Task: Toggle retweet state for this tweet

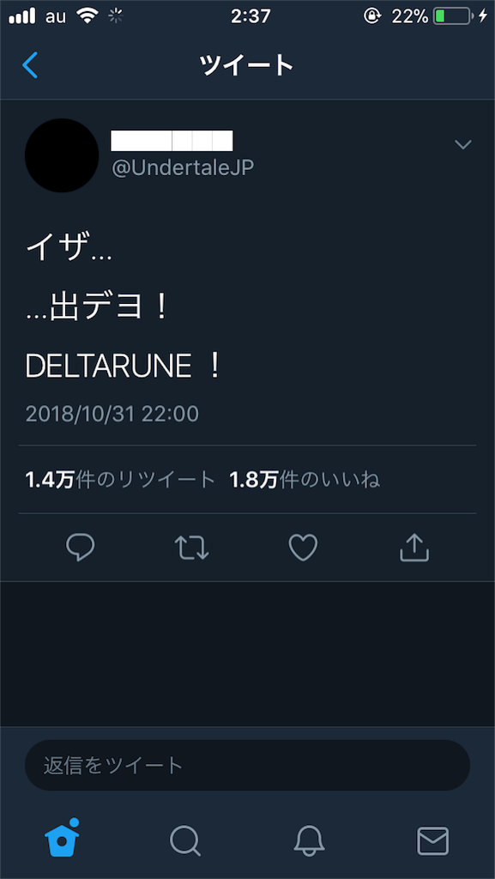Action: tap(191, 547)
